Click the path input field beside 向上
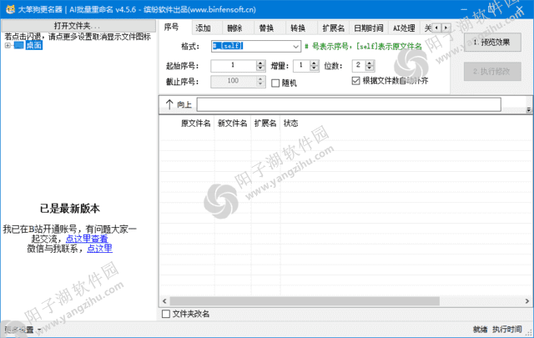The width and height of the screenshot is (534, 338). coord(349,104)
